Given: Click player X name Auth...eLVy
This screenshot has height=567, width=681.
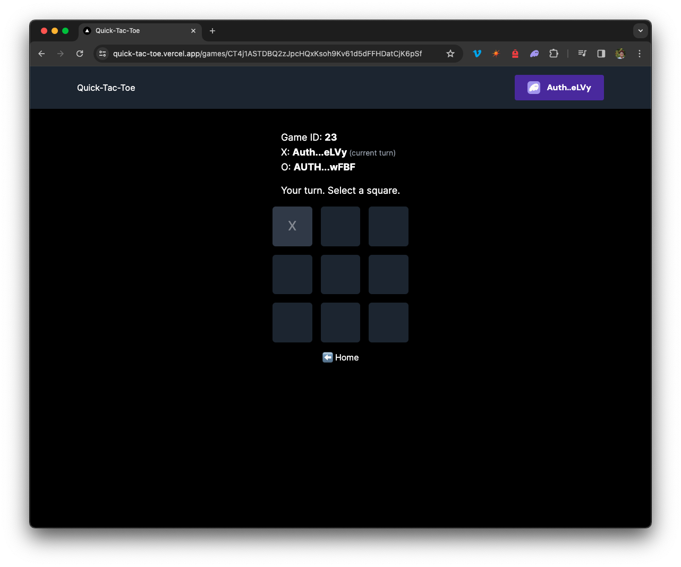Looking at the screenshot, I should coord(320,152).
